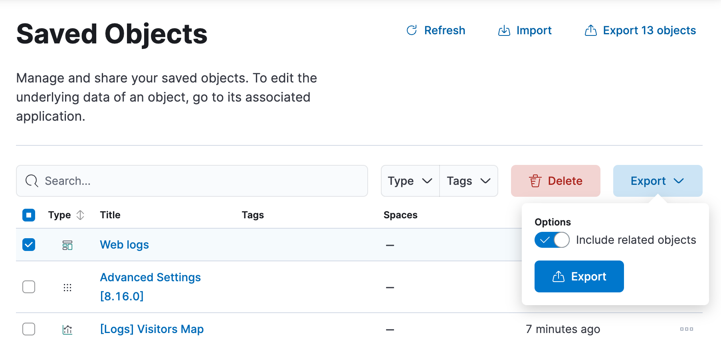Viewport: 721px width, 337px height.
Task: Check the Visitors Map row checkbox
Action: click(29, 329)
